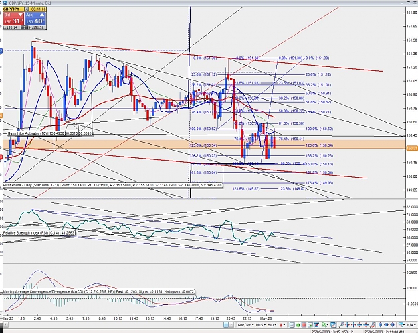Click the chart window icon after red square

point(310,325)
